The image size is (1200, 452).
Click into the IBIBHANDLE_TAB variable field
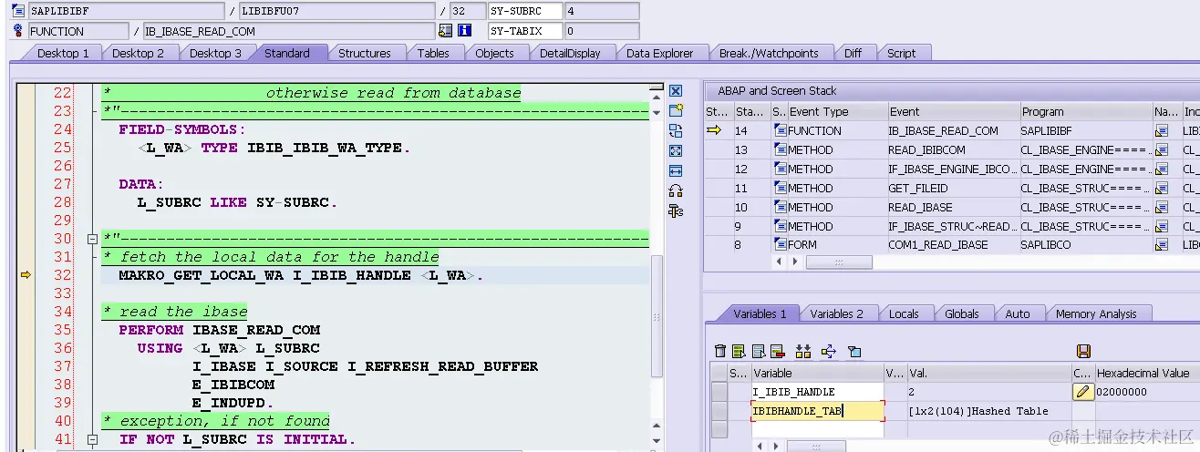pos(818,411)
